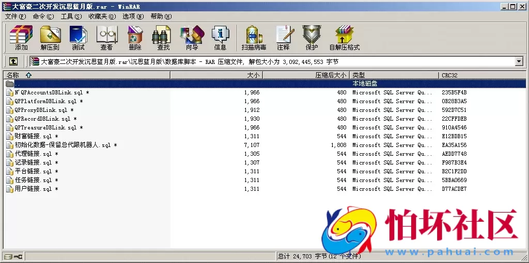The width and height of the screenshot is (529, 263).
Task: Maximize the WinRAR window
Action: [513, 6]
